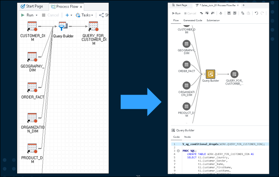Click the ORDER_FACT table icon in Enterprise Guide
The height and width of the screenshot is (177, 279).
pyautogui.click(x=32, y=87)
